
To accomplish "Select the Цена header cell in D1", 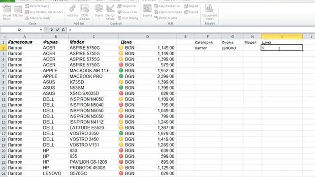I will (148, 42).
